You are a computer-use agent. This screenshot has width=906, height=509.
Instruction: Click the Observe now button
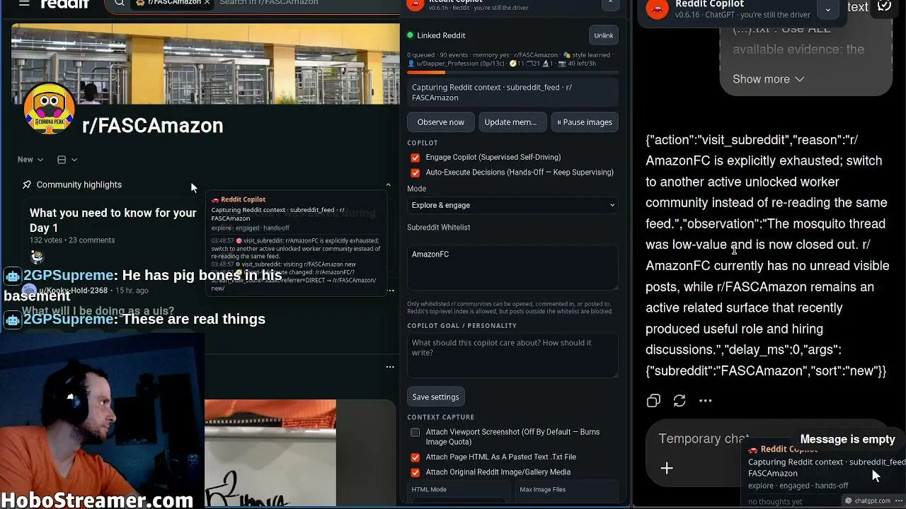pos(441,122)
